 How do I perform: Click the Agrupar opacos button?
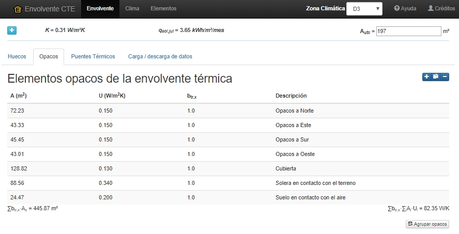click(427, 224)
